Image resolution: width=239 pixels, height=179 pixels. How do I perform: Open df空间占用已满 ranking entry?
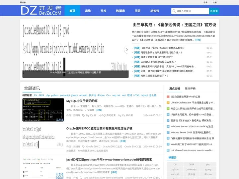pyautogui.click(x=192, y=115)
